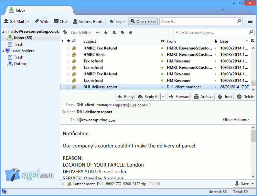The width and height of the screenshot is (257, 196).
Task: Sort by the starred column header
Action: (x=69, y=41)
